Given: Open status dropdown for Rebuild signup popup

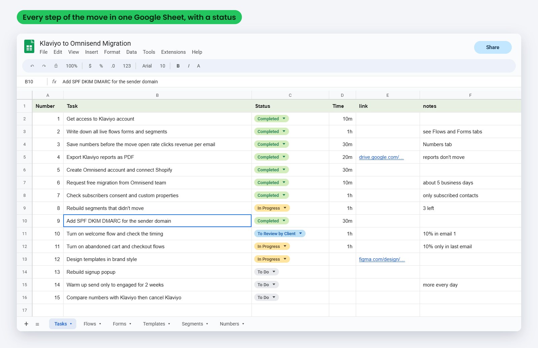Looking at the screenshot, I should pyautogui.click(x=266, y=272).
